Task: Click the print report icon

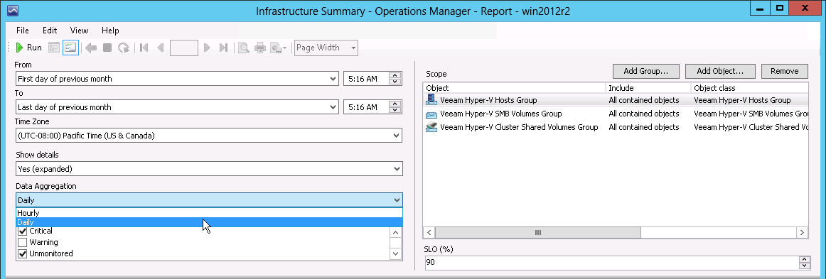Action: coord(259,48)
